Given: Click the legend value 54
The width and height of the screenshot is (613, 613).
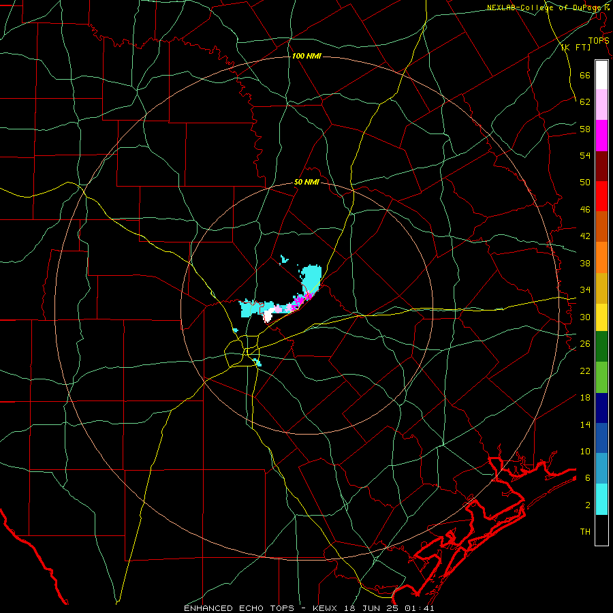Looking at the screenshot, I should pos(585,155).
